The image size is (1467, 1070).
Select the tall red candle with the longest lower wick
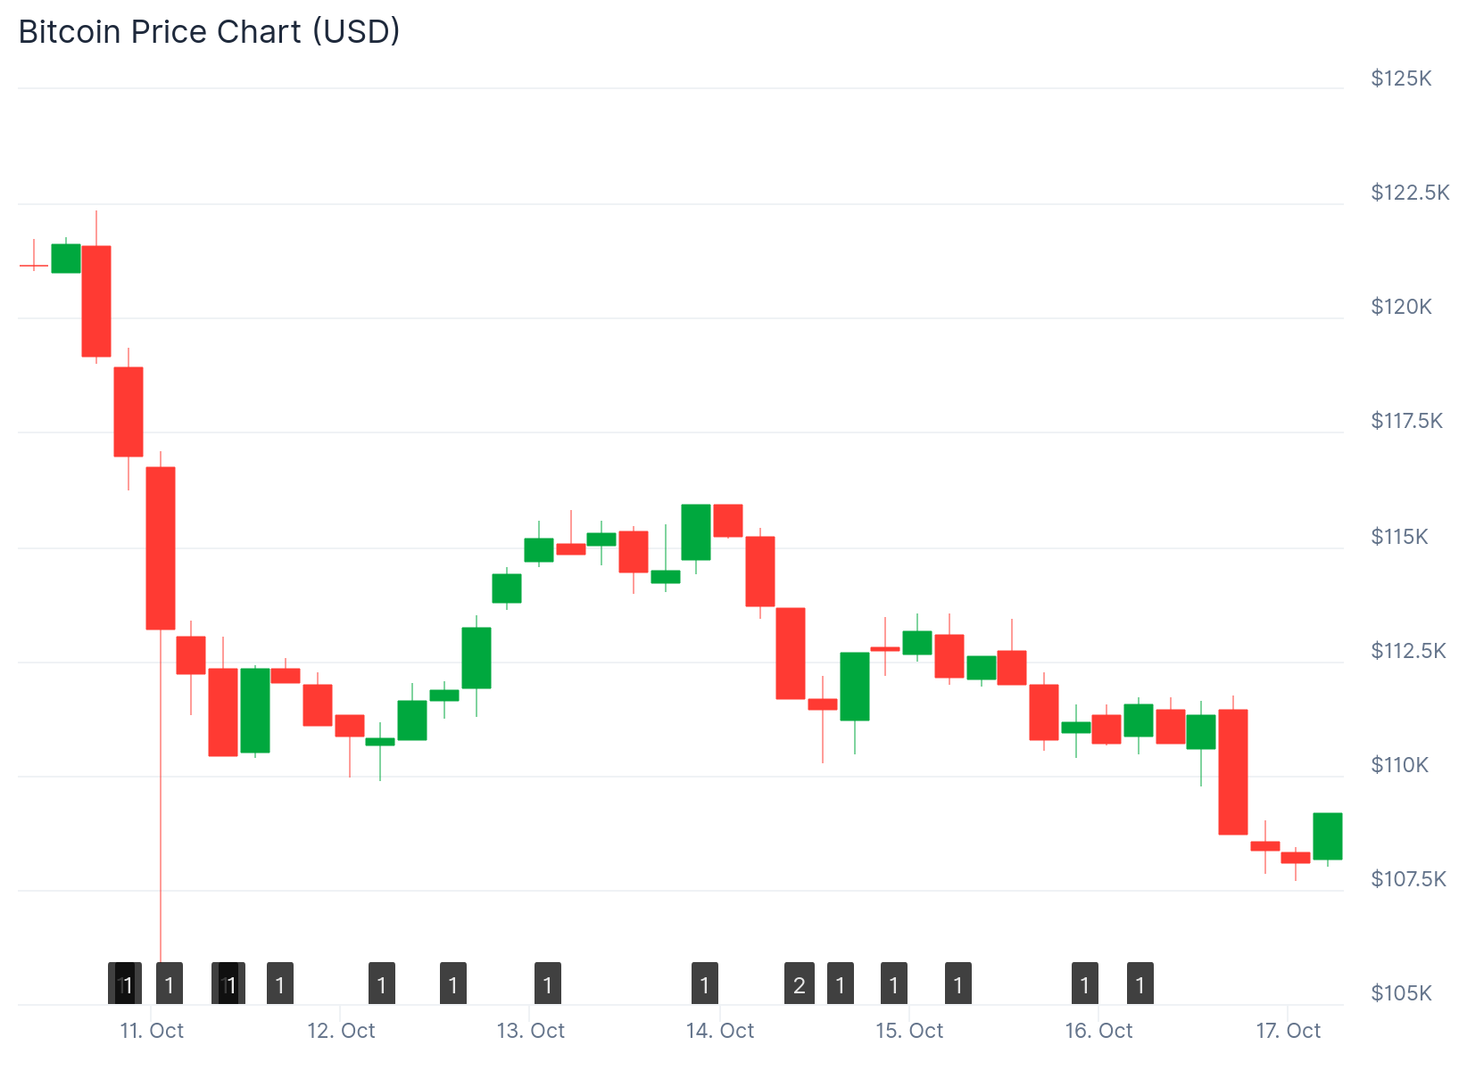click(x=161, y=547)
